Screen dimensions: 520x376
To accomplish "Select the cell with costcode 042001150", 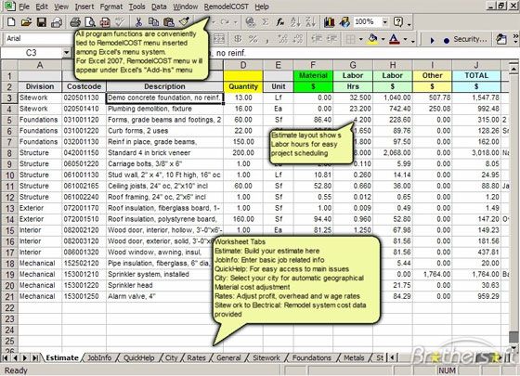I will tap(84, 153).
